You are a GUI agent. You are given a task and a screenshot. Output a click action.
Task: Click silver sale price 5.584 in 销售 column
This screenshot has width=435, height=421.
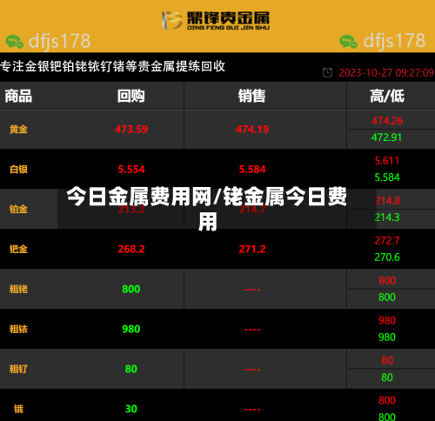(252, 170)
